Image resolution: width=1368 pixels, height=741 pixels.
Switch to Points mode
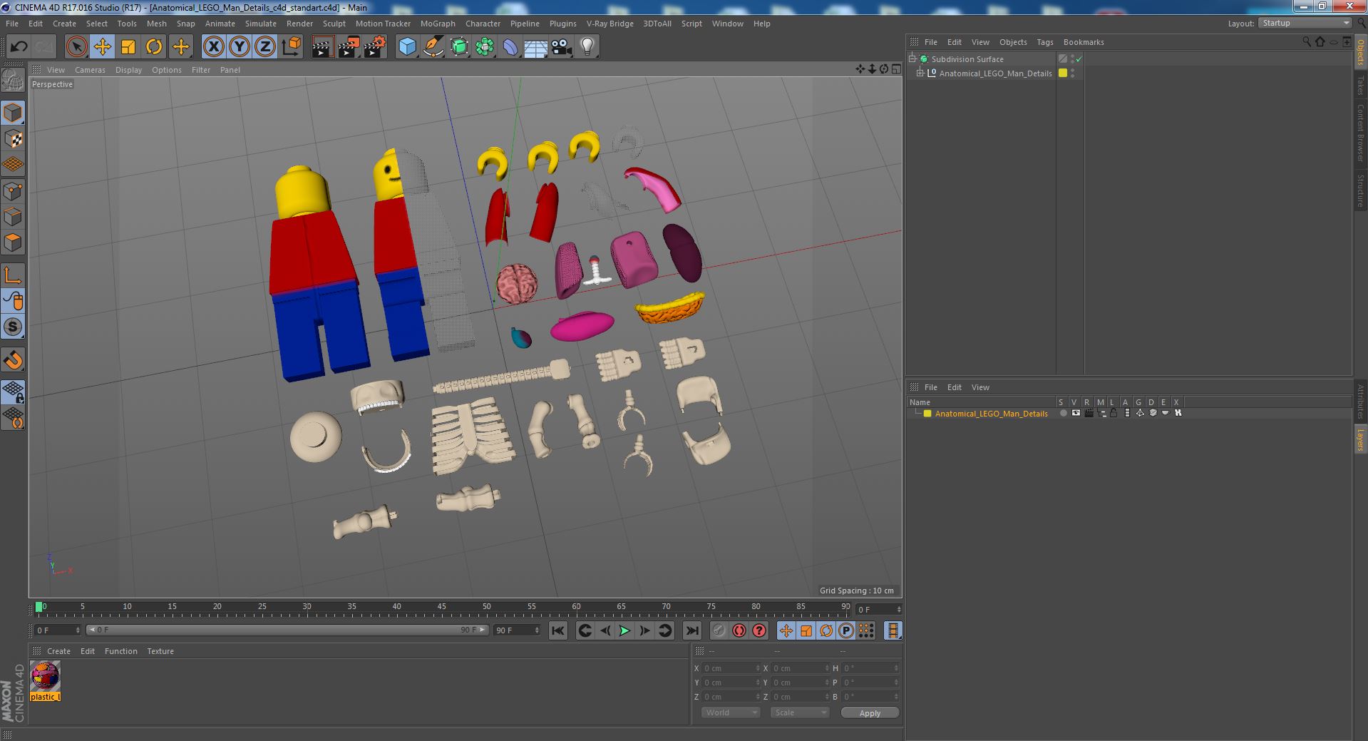coord(14,190)
